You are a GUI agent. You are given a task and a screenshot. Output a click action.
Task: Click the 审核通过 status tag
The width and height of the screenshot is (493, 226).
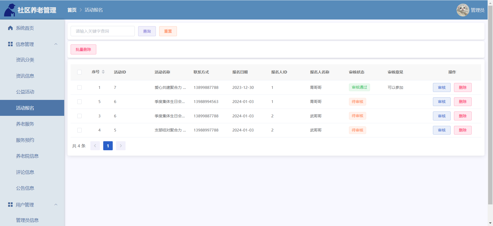tap(359, 87)
